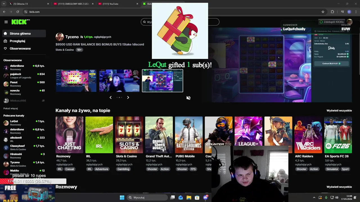Open pajalock in the Obserwowane list

24,76
